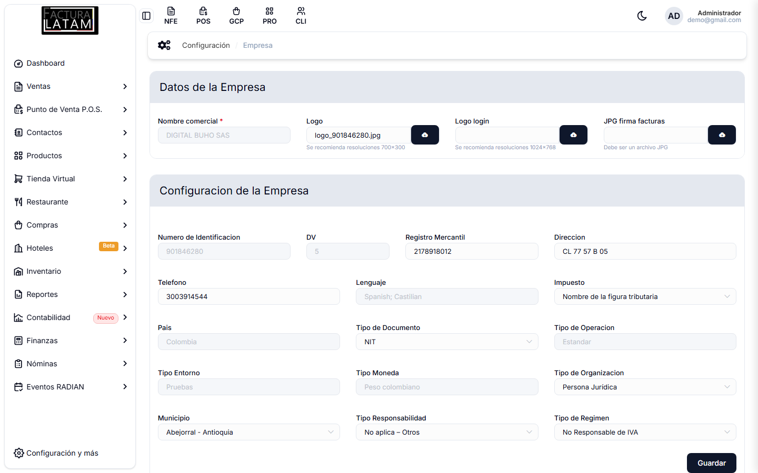The image size is (758, 473).
Task: Open the AD user avatar menu
Action: [x=674, y=16]
